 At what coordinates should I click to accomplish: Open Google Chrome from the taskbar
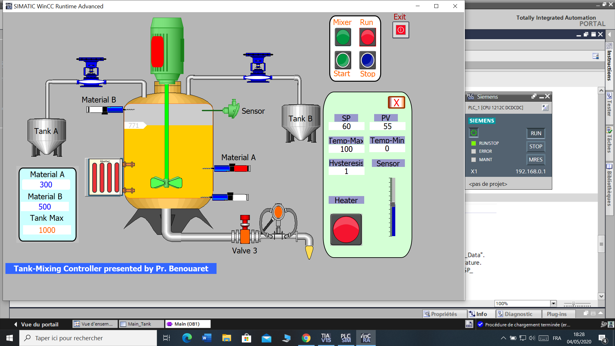[x=306, y=338]
